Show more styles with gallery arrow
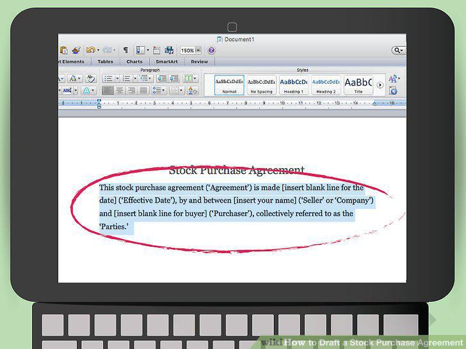The height and width of the screenshot is (349, 466). coord(380,85)
